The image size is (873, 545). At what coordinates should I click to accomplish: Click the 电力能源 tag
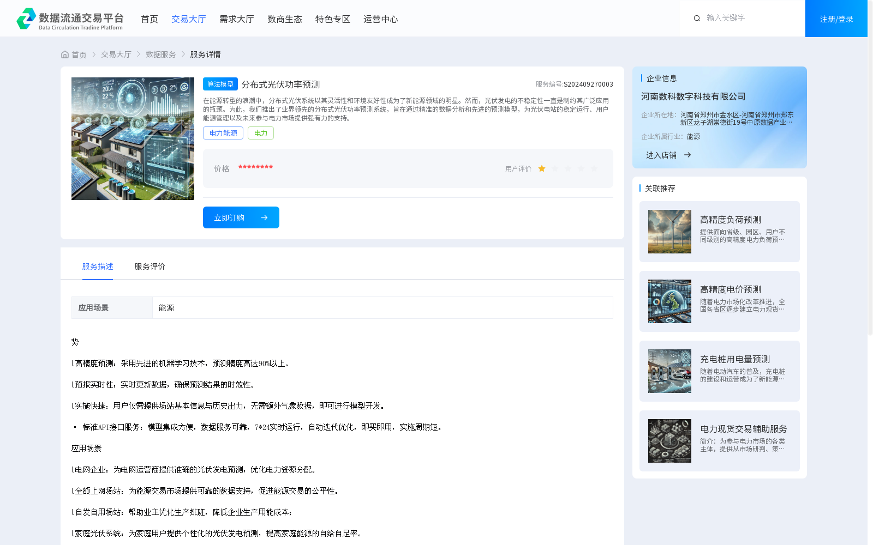pyautogui.click(x=223, y=133)
